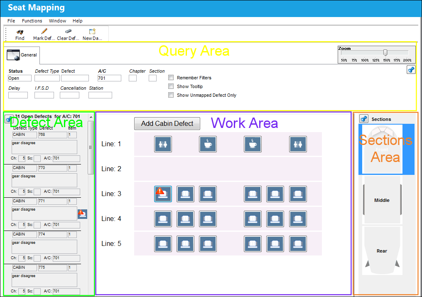The image size is (422, 297).
Task: Select the Middle section of the aircraft
Action: [382, 200]
